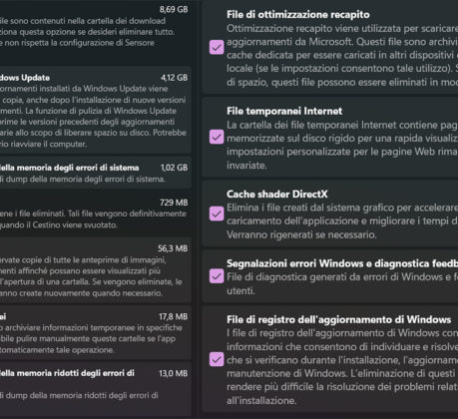The height and width of the screenshot is (419, 458).
Task: Click the 4,12 GB Windows Update size
Action: coord(174,78)
